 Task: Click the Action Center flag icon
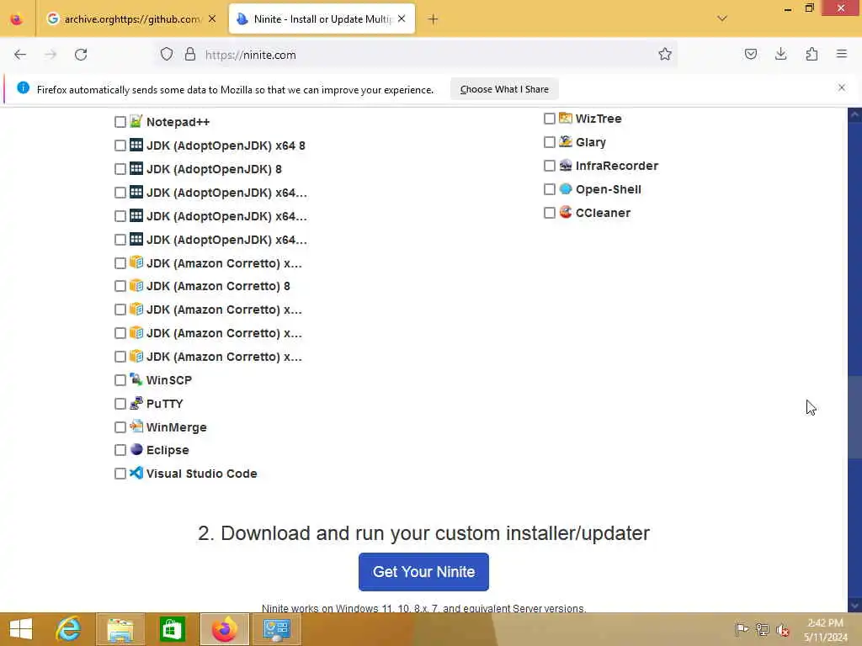pyautogui.click(x=742, y=629)
